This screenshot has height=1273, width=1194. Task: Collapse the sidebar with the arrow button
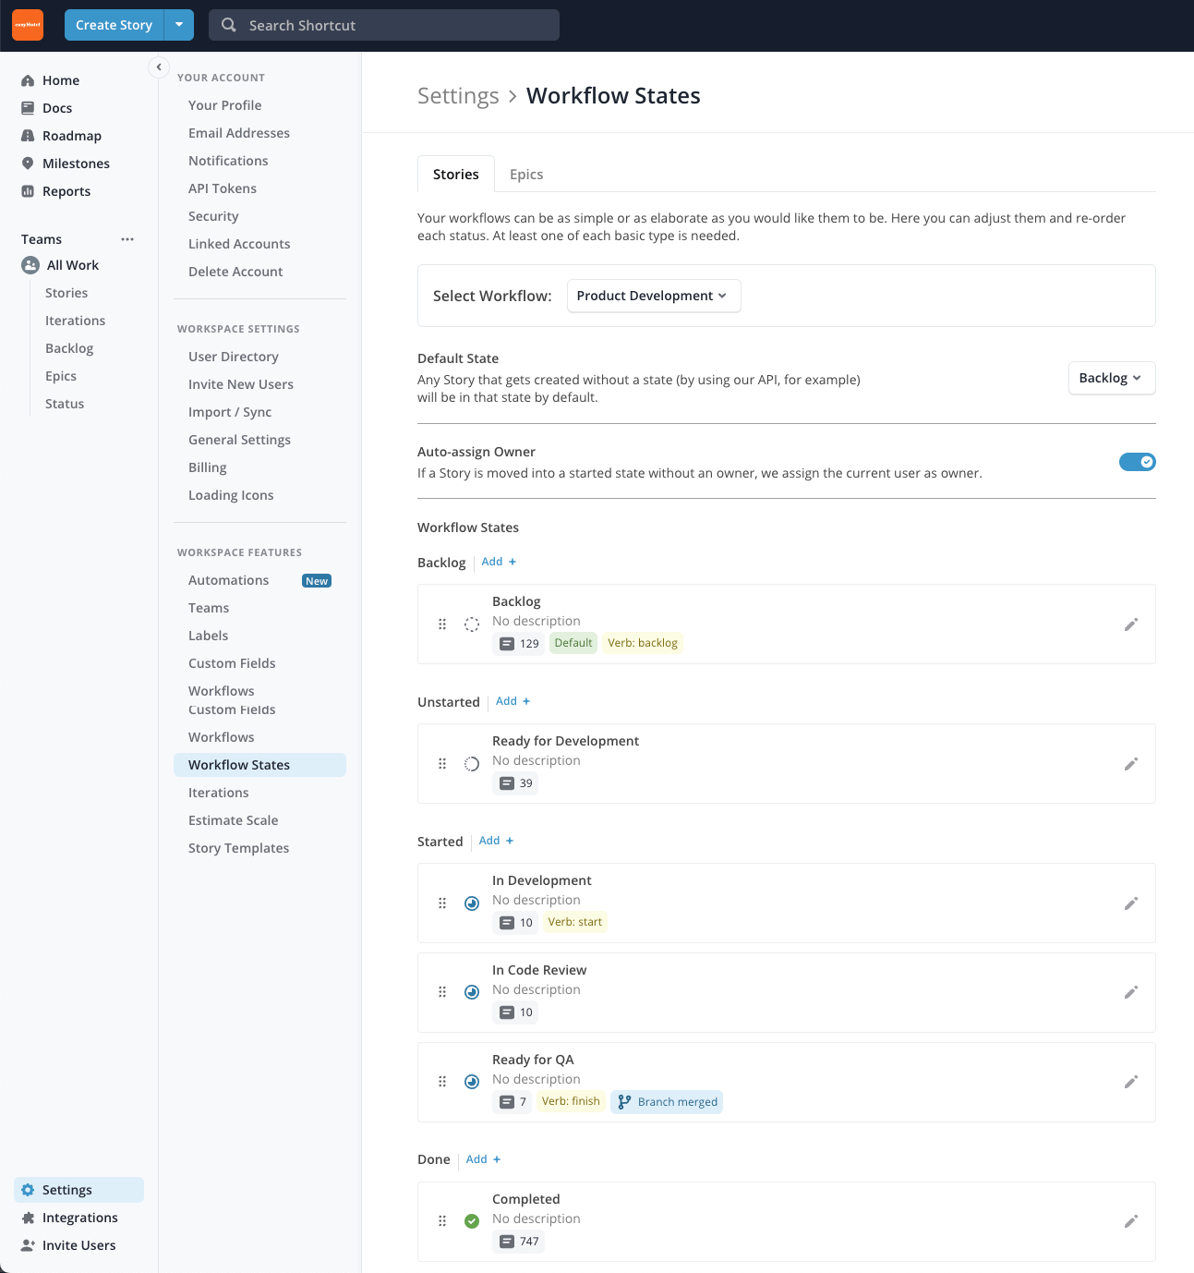click(159, 67)
